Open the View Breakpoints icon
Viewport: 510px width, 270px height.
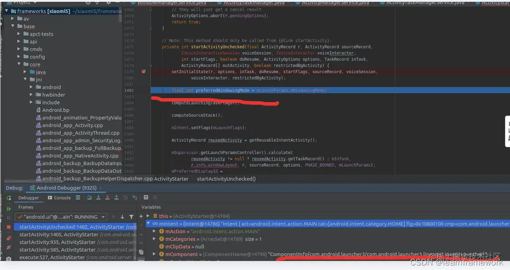point(9,238)
